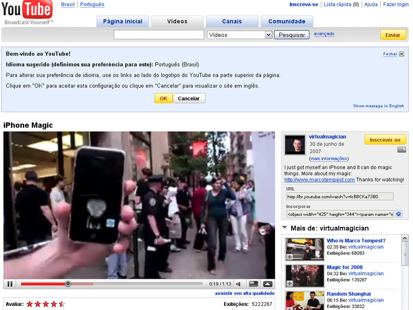Add 'Magic for 2008' to quicklist plus icon
This screenshot has width=413, height=310.
(x=290, y=283)
